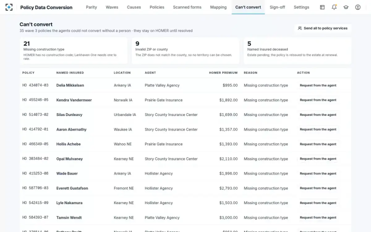This screenshot has height=232, width=371.
Task: Select policy number HO 415253-08
Action: click(35, 174)
